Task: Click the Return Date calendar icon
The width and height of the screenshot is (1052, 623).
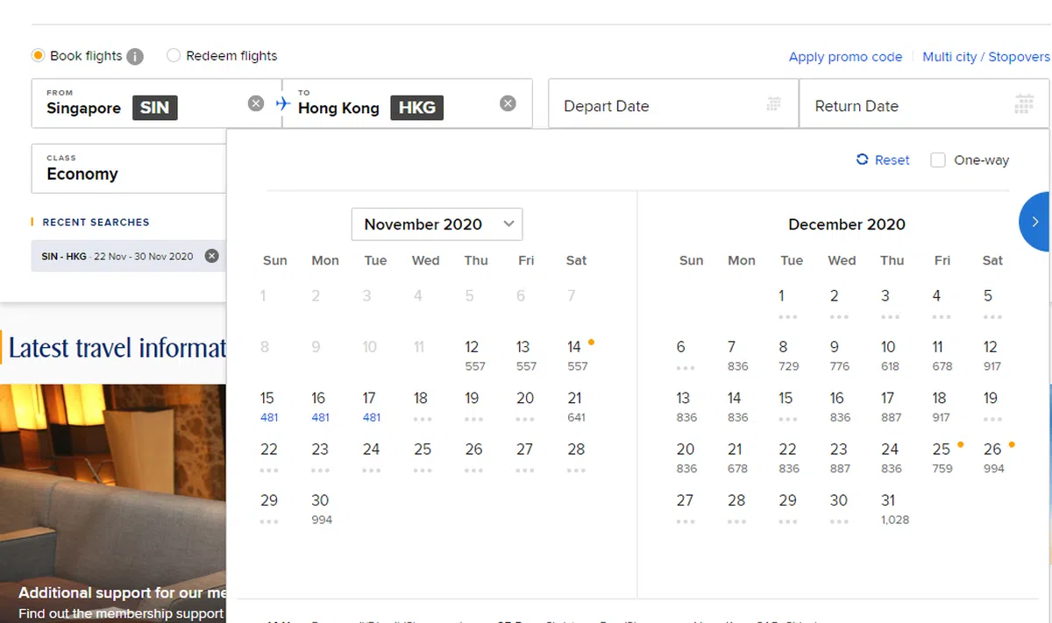Action: 1023,104
